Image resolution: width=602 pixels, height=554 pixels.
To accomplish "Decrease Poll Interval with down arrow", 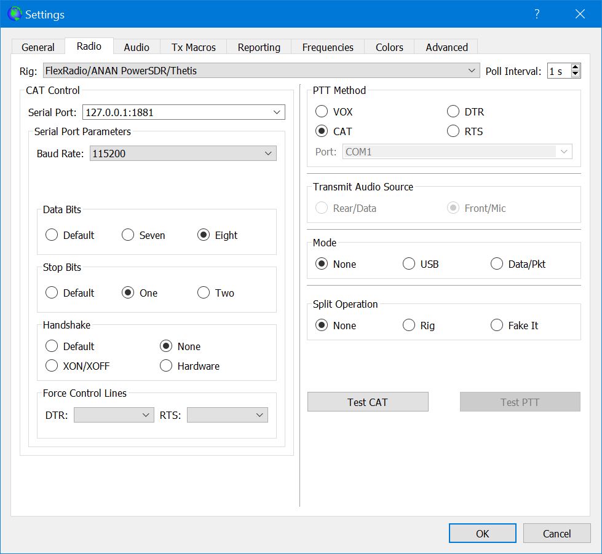I will pyautogui.click(x=576, y=74).
